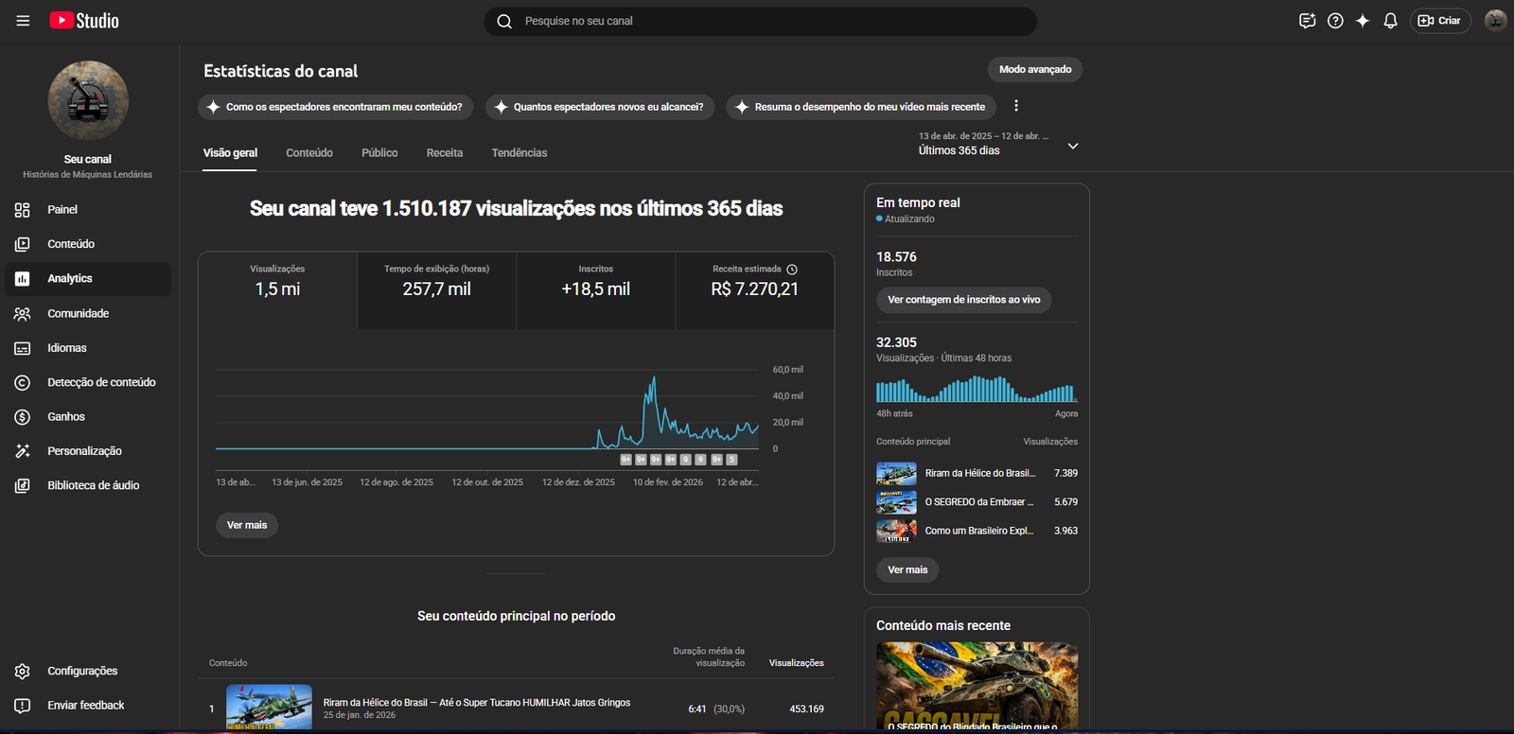Expand the date range dropdown Últimos 365 dias

(x=1072, y=146)
